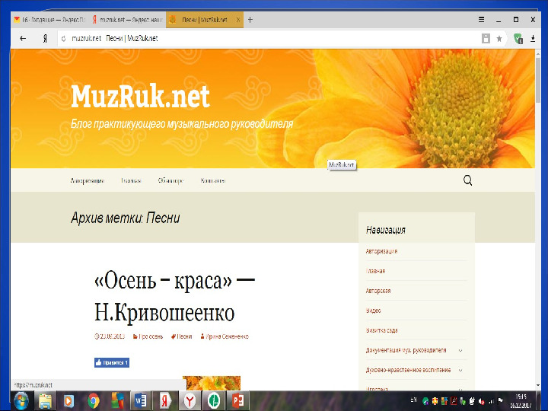Image resolution: width=548 pixels, height=411 pixels.
Task: Bookmark the page with the star icon
Action: pyautogui.click(x=499, y=39)
